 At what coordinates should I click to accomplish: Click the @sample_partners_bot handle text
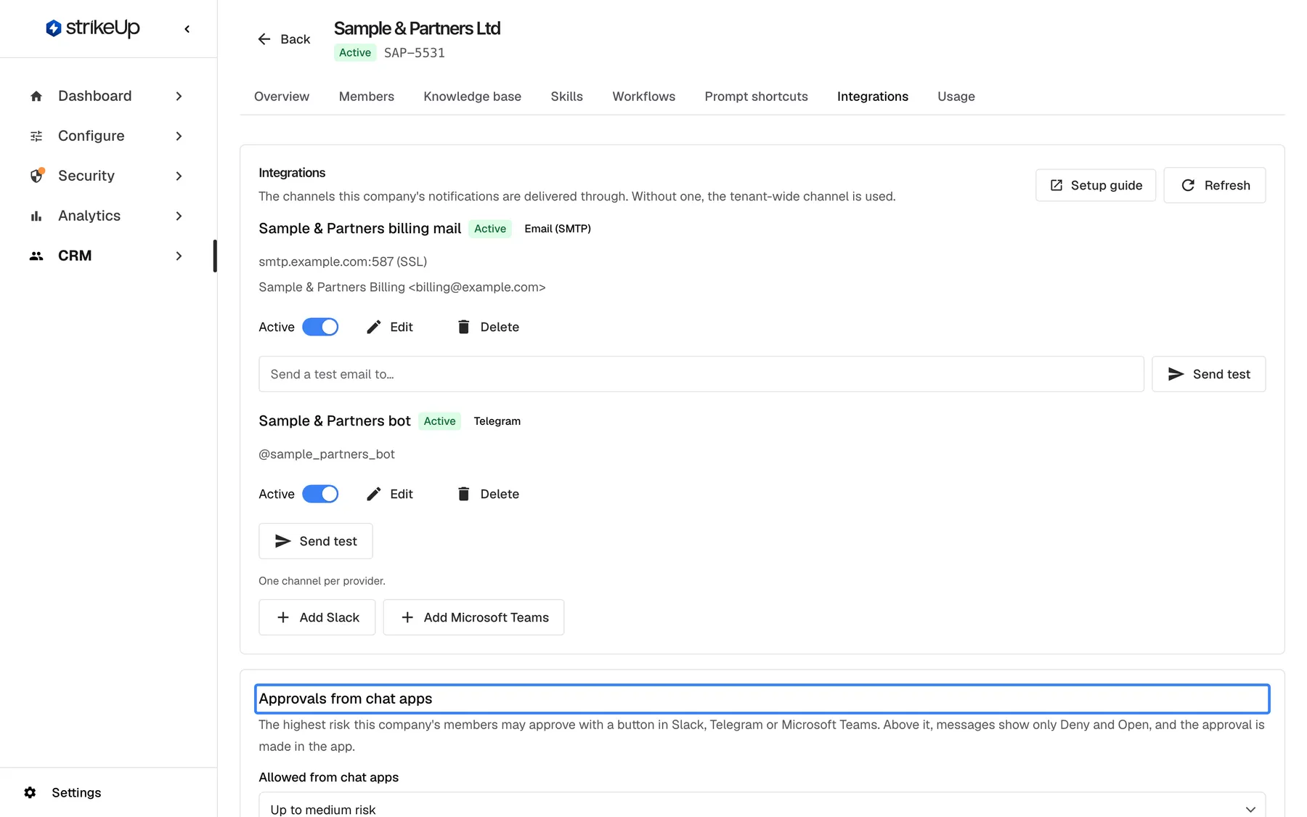pyautogui.click(x=327, y=454)
